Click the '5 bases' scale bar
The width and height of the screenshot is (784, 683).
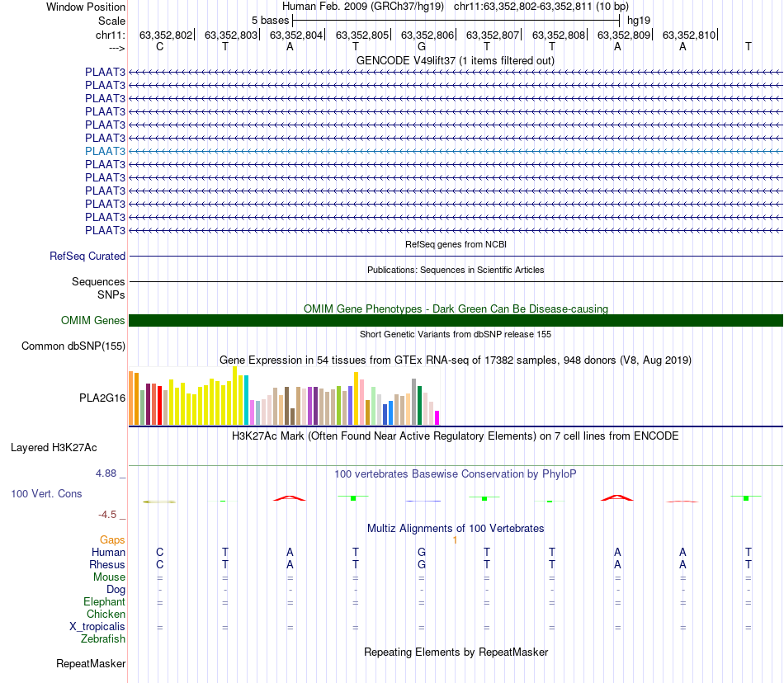pyautogui.click(x=456, y=21)
